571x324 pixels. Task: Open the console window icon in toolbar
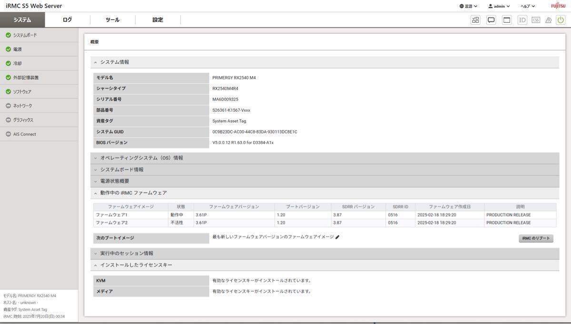[x=507, y=20]
